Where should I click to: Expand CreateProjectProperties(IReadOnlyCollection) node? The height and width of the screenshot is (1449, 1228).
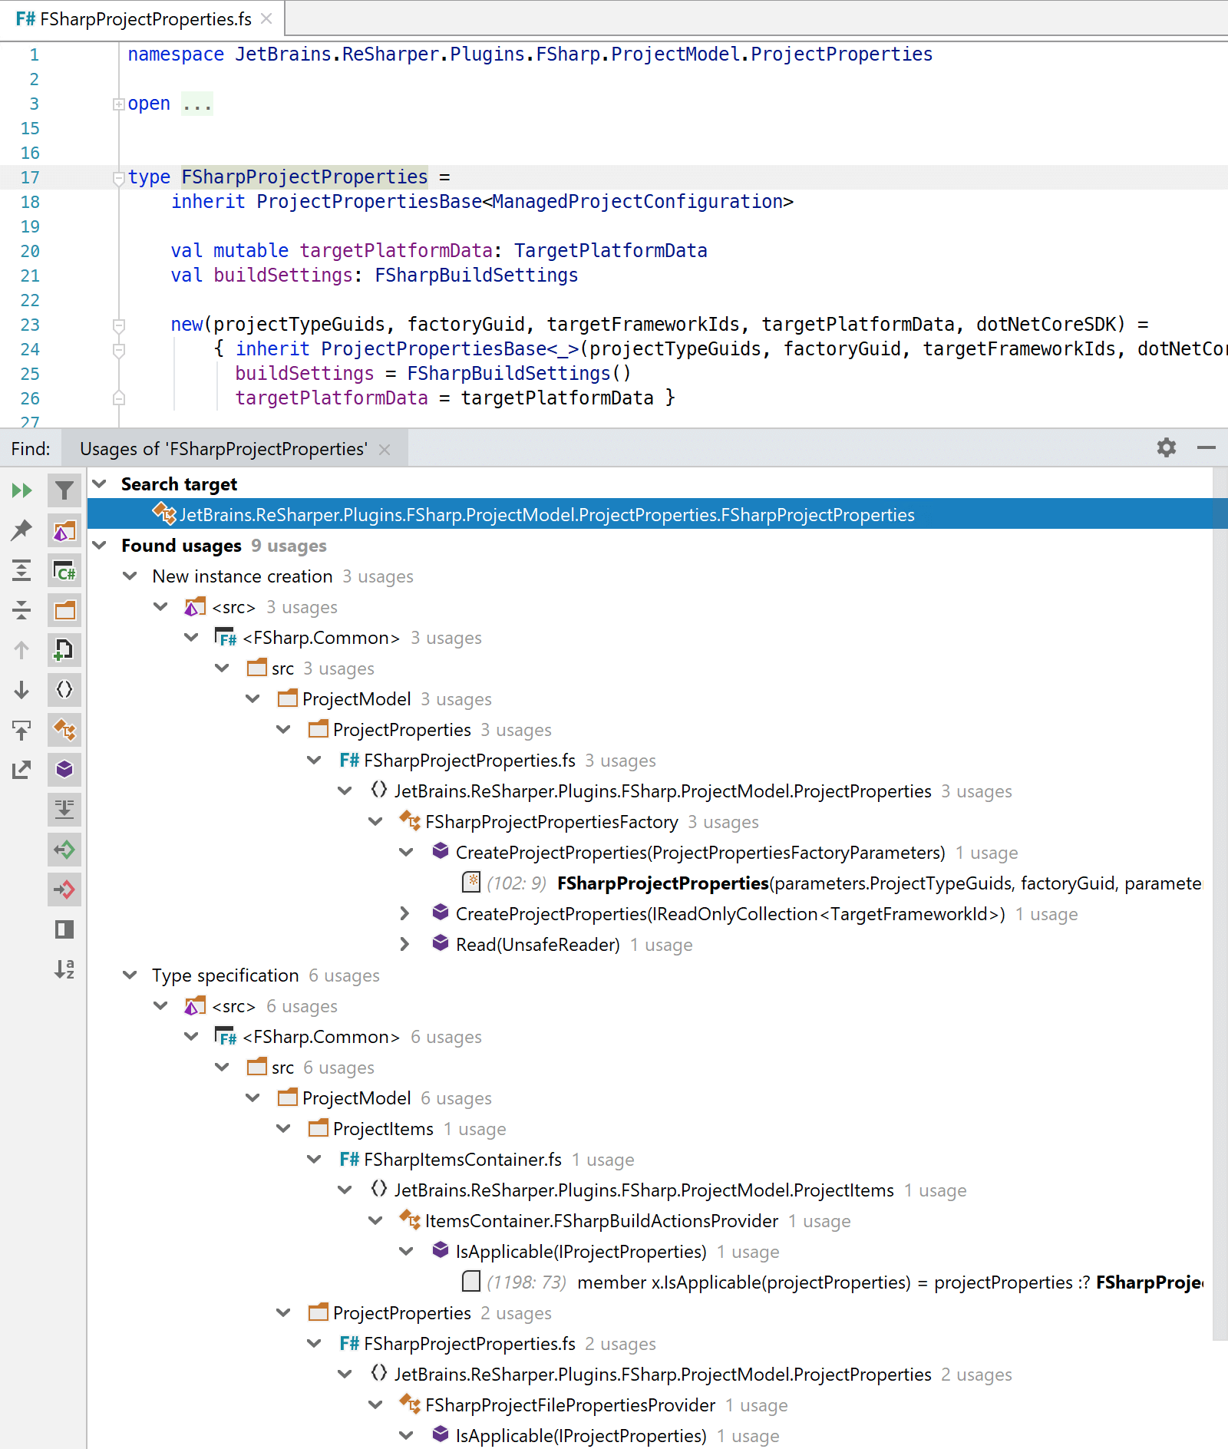click(405, 913)
